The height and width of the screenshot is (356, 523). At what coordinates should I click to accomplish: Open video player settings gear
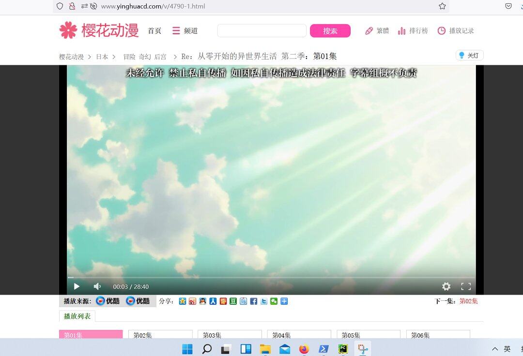[x=446, y=286]
